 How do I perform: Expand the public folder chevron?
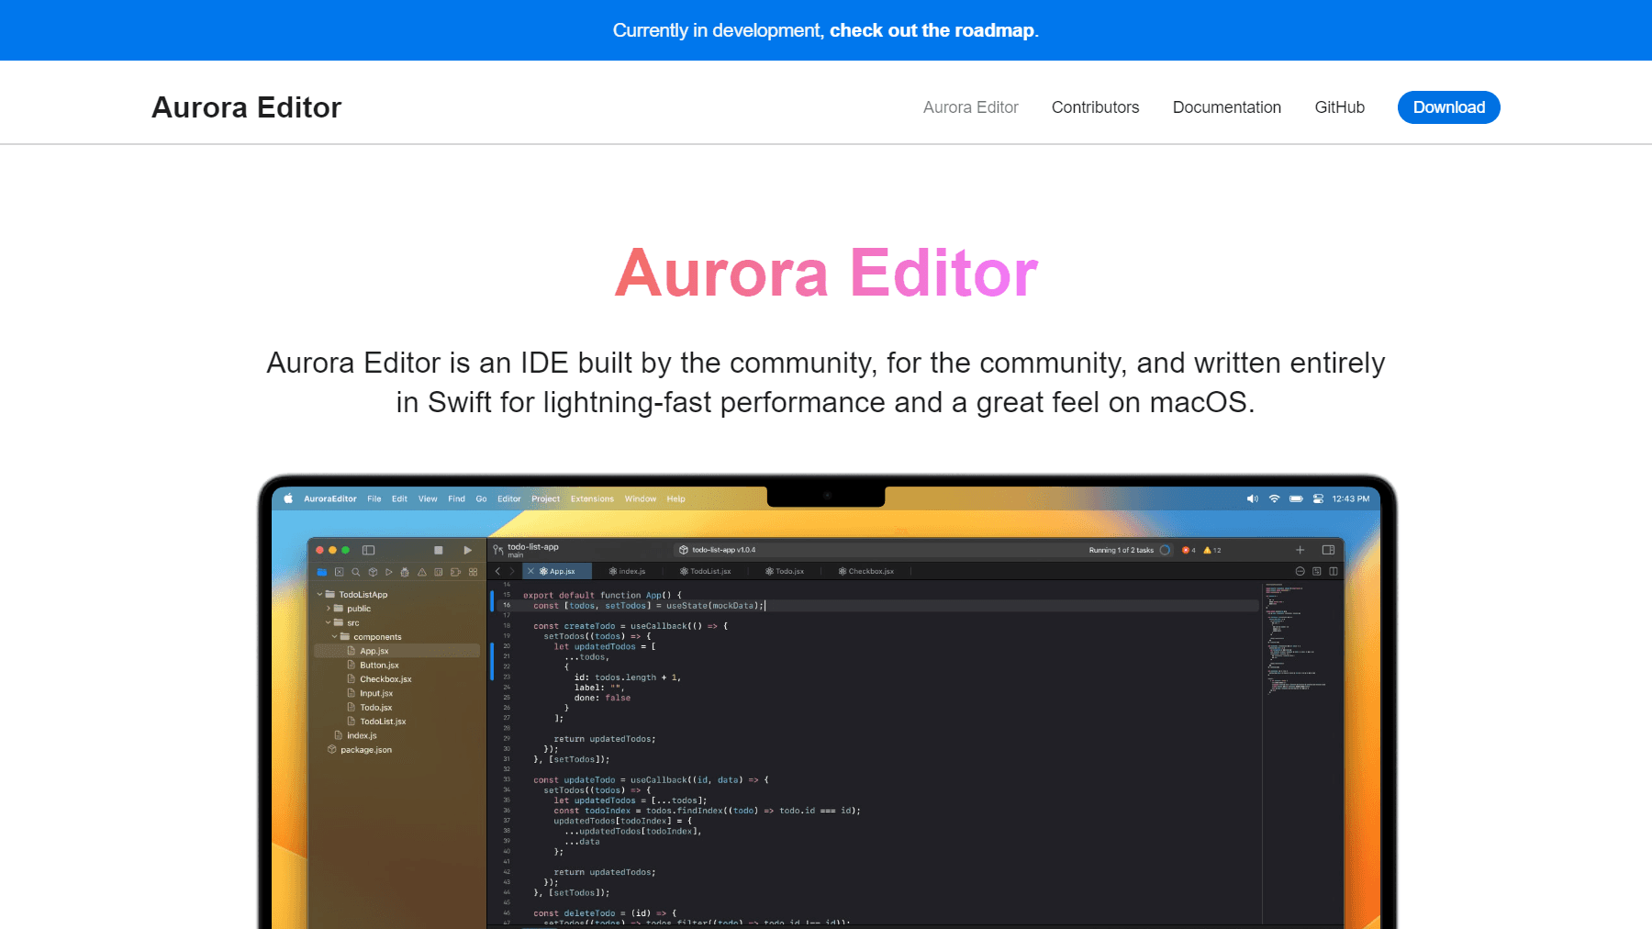328,609
